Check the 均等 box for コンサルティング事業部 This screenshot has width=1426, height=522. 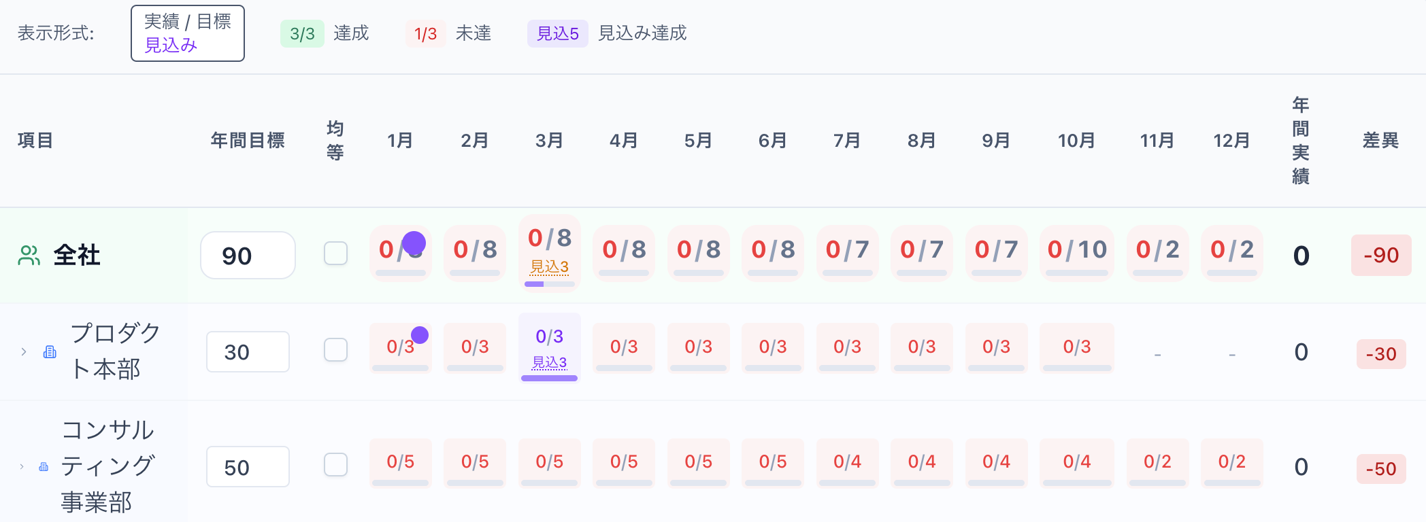point(335,465)
